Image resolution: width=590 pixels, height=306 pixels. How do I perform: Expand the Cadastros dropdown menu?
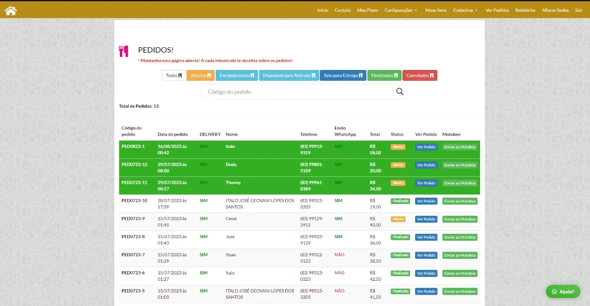tap(465, 10)
